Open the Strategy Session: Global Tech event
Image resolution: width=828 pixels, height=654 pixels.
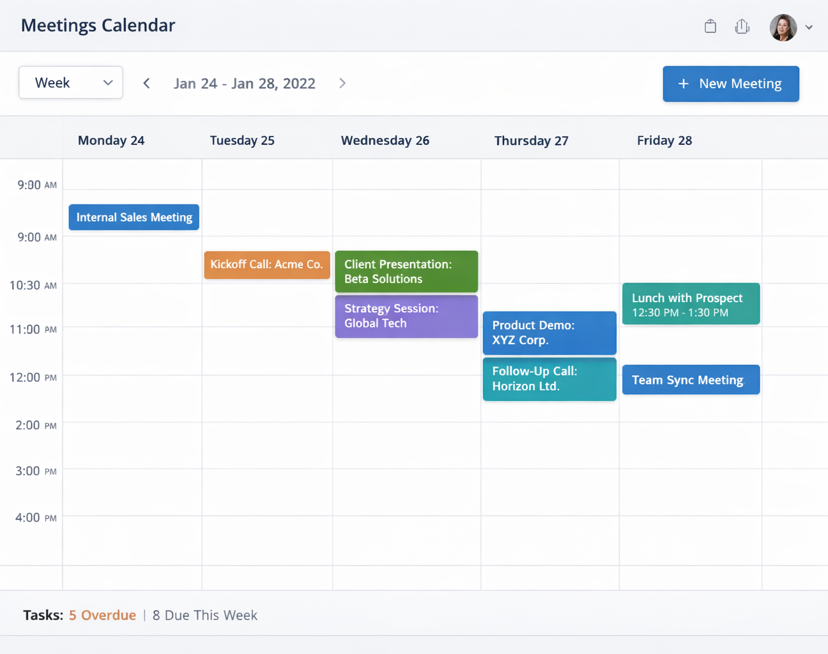coord(406,316)
